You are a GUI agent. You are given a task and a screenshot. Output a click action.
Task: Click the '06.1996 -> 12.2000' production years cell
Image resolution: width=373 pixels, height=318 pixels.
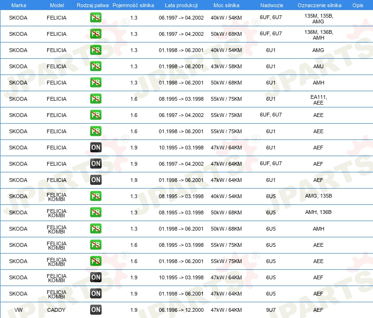pyautogui.click(x=181, y=310)
